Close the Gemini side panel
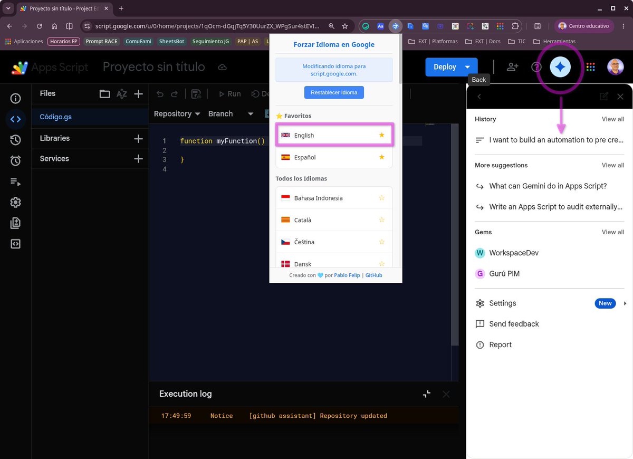 coord(620,97)
